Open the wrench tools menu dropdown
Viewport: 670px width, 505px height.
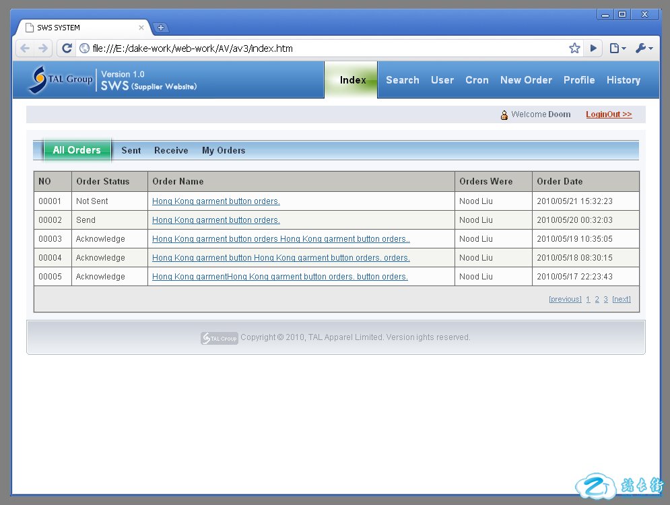pyautogui.click(x=644, y=48)
